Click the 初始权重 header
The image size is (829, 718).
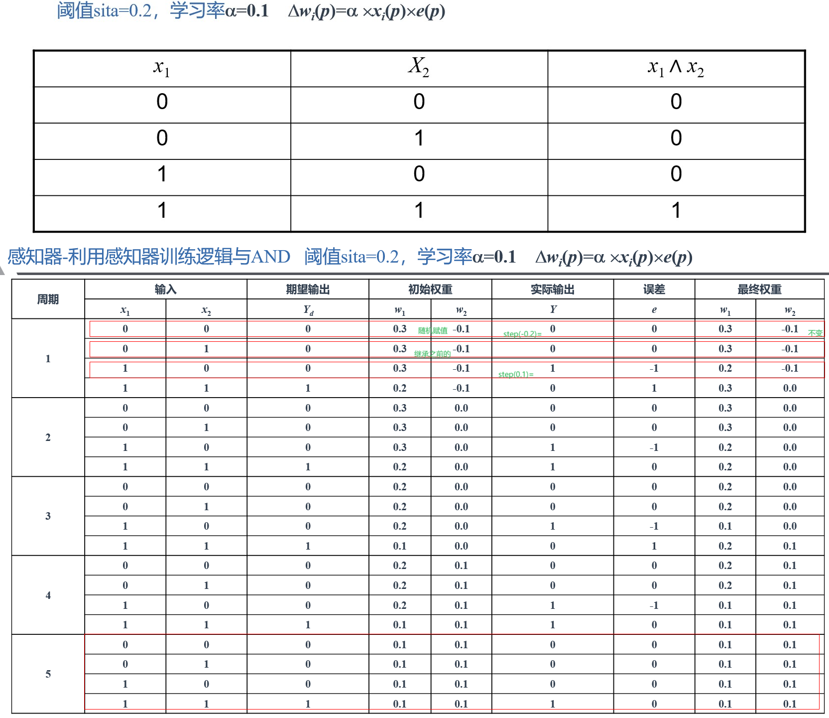point(430,289)
